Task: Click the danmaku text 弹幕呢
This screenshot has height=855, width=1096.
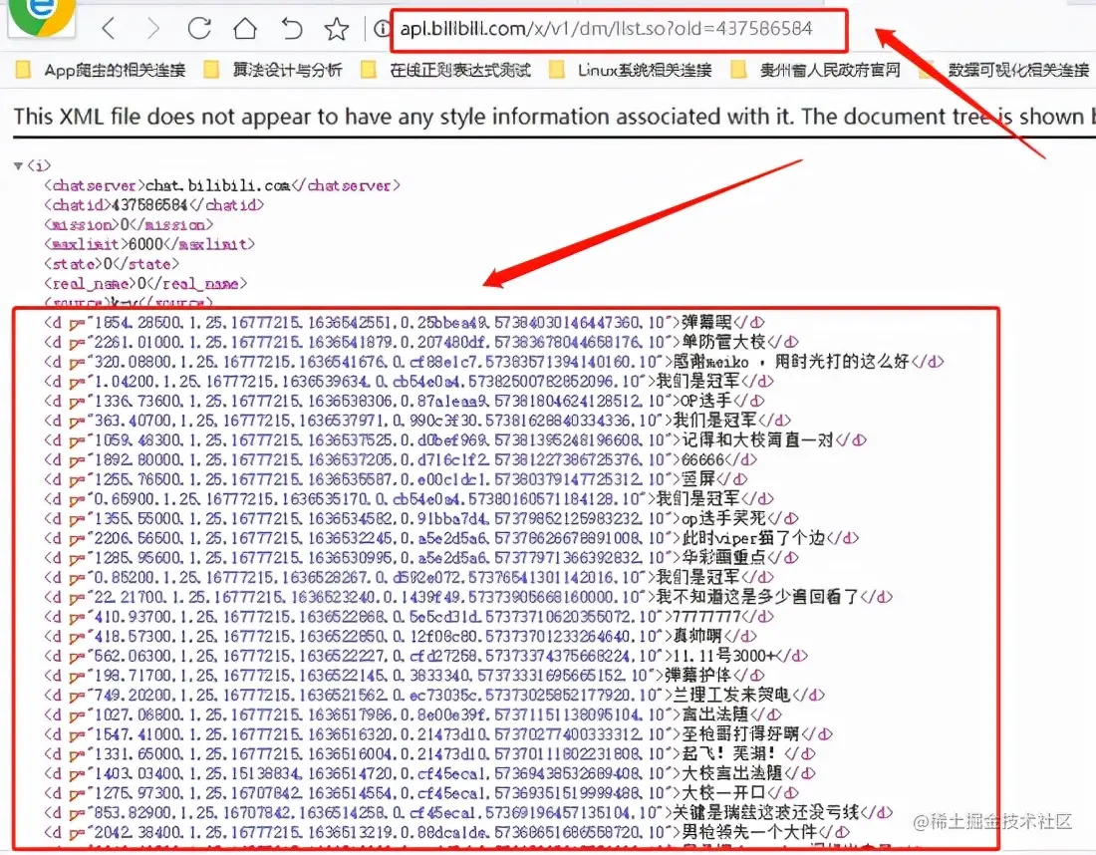Action: point(706,322)
